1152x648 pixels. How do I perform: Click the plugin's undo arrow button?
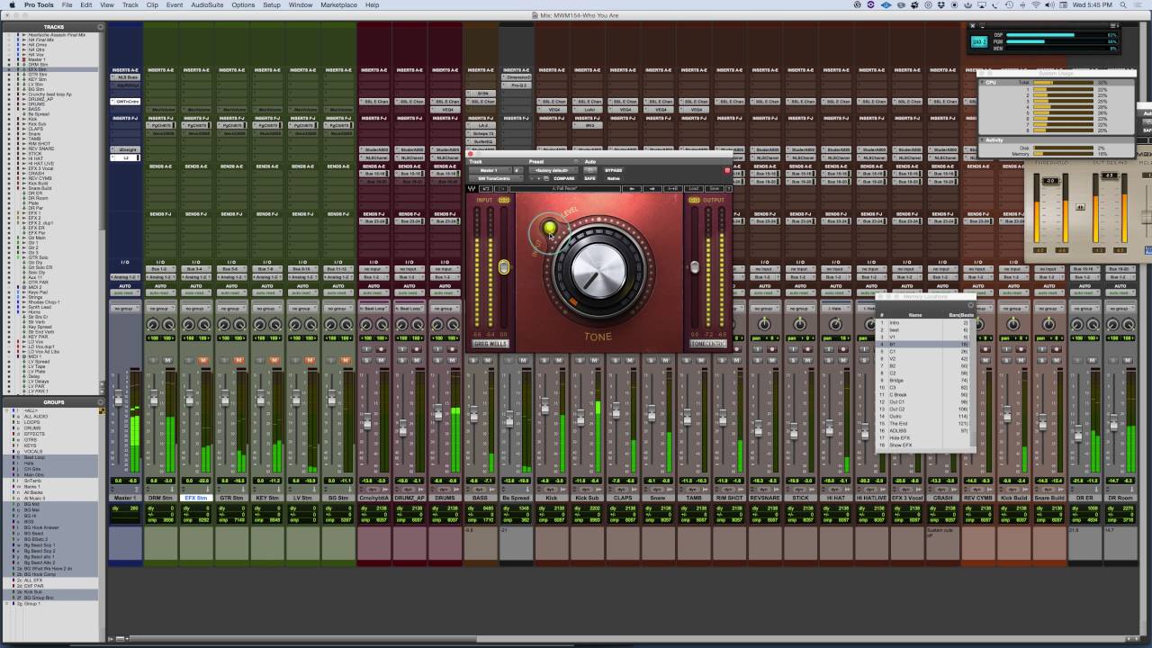pos(486,189)
